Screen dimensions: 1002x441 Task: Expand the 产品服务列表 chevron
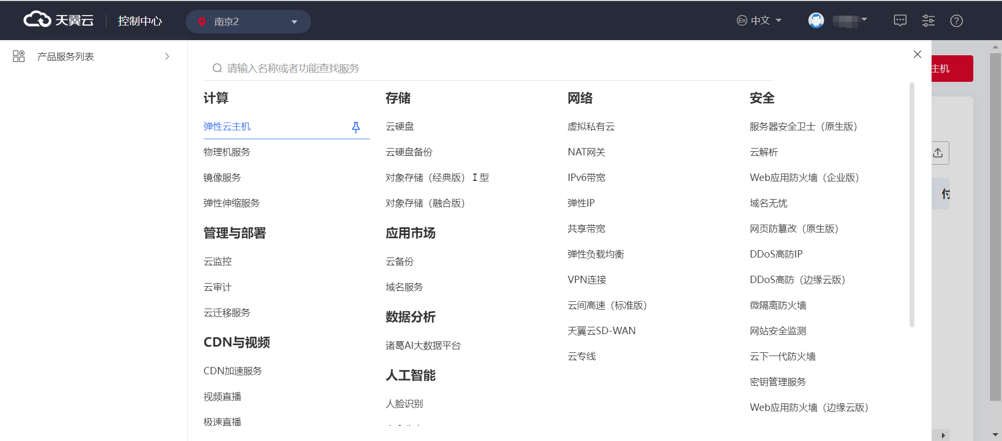coord(167,56)
